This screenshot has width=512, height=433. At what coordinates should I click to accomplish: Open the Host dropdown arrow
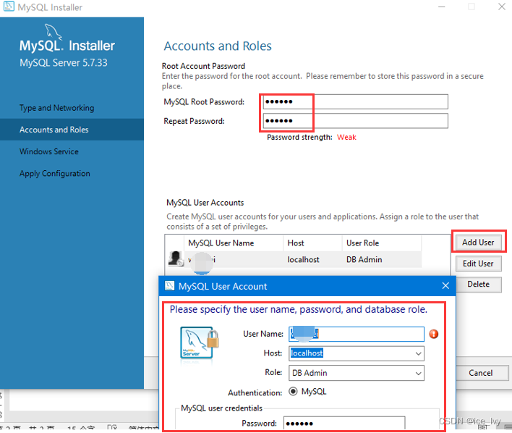(418, 353)
